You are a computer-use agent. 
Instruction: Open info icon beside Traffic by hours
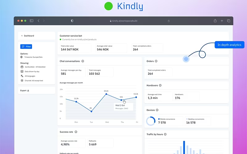coord(165,134)
